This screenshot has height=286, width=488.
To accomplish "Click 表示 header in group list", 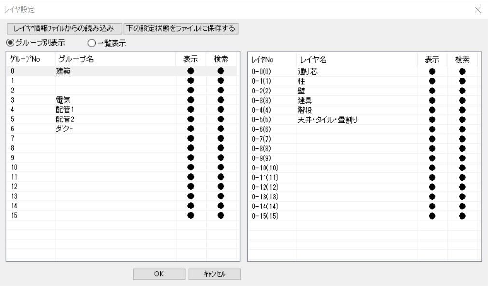I will coord(191,59).
